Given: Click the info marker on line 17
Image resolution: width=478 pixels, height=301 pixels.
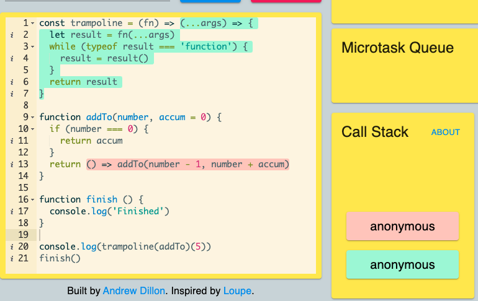Looking at the screenshot, I should tap(12, 212).
